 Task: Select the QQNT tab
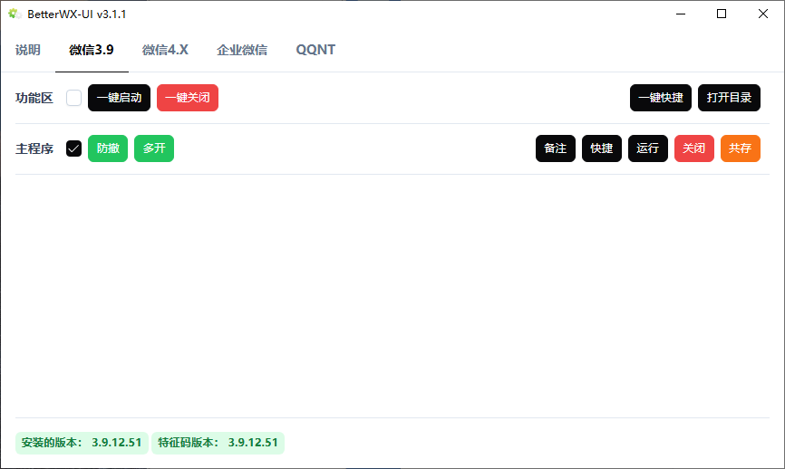[315, 50]
